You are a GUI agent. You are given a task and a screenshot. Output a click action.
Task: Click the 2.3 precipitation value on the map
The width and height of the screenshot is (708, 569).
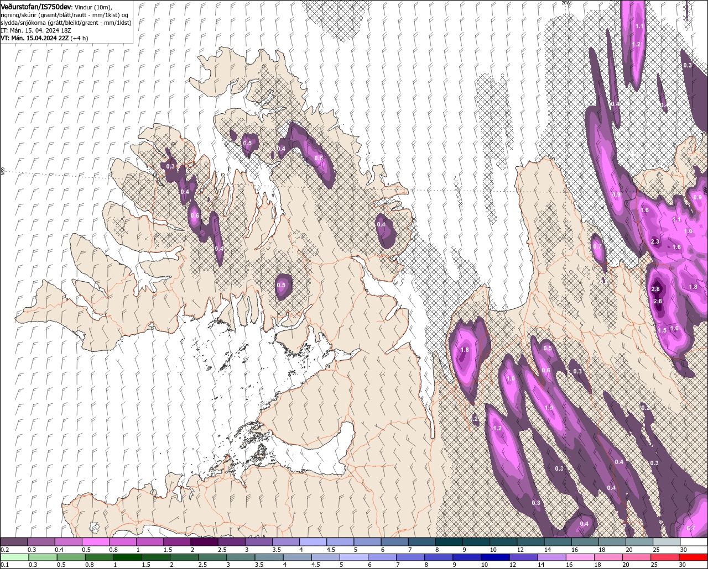tap(655, 241)
